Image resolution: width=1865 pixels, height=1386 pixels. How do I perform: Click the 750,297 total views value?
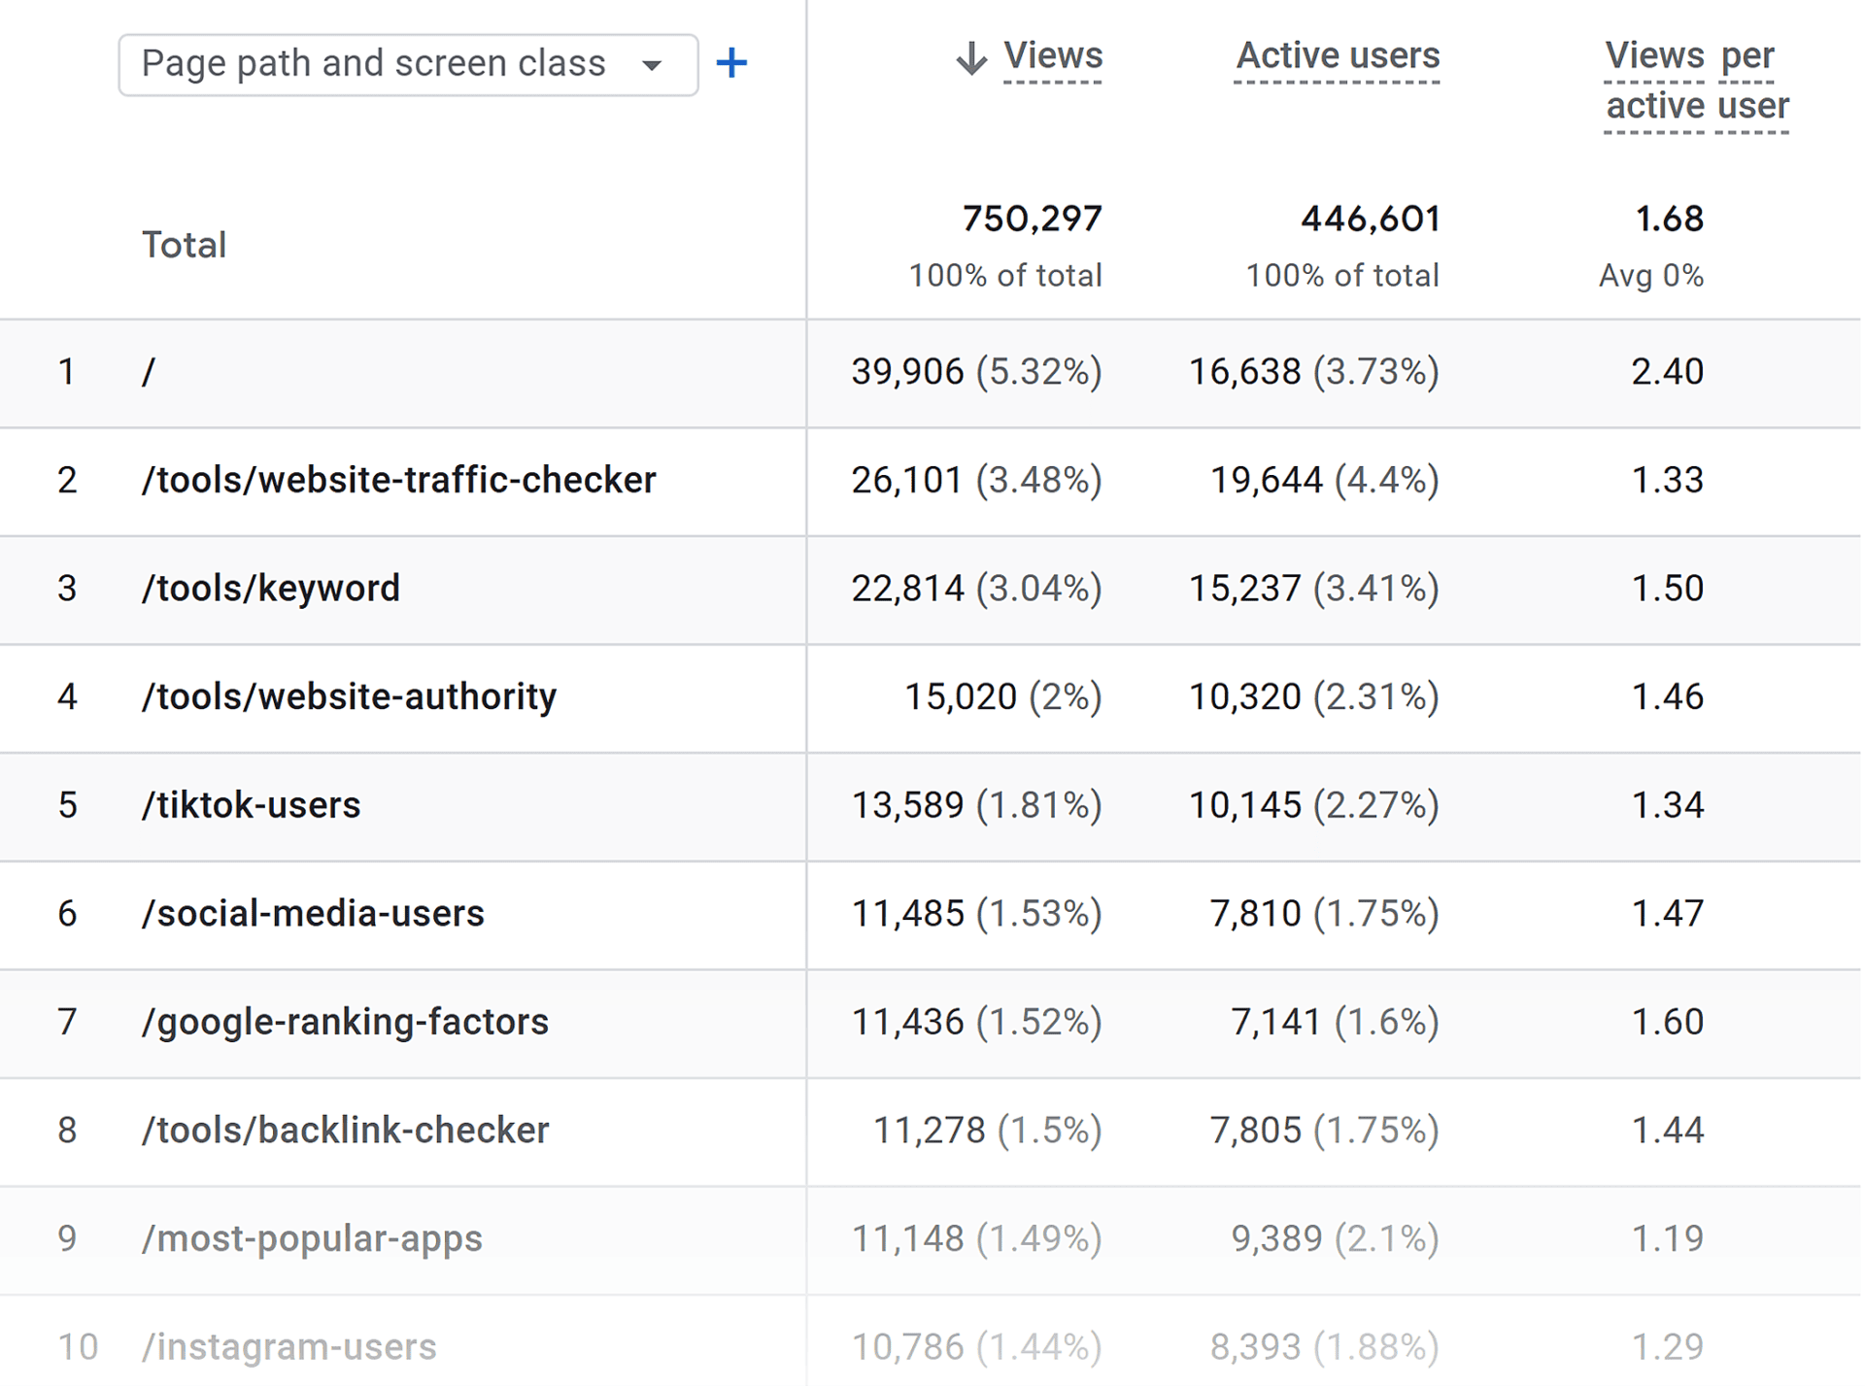pos(1032,220)
